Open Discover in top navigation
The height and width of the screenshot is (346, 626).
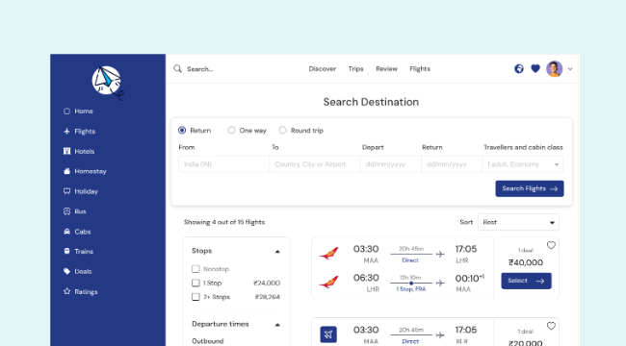tap(323, 69)
